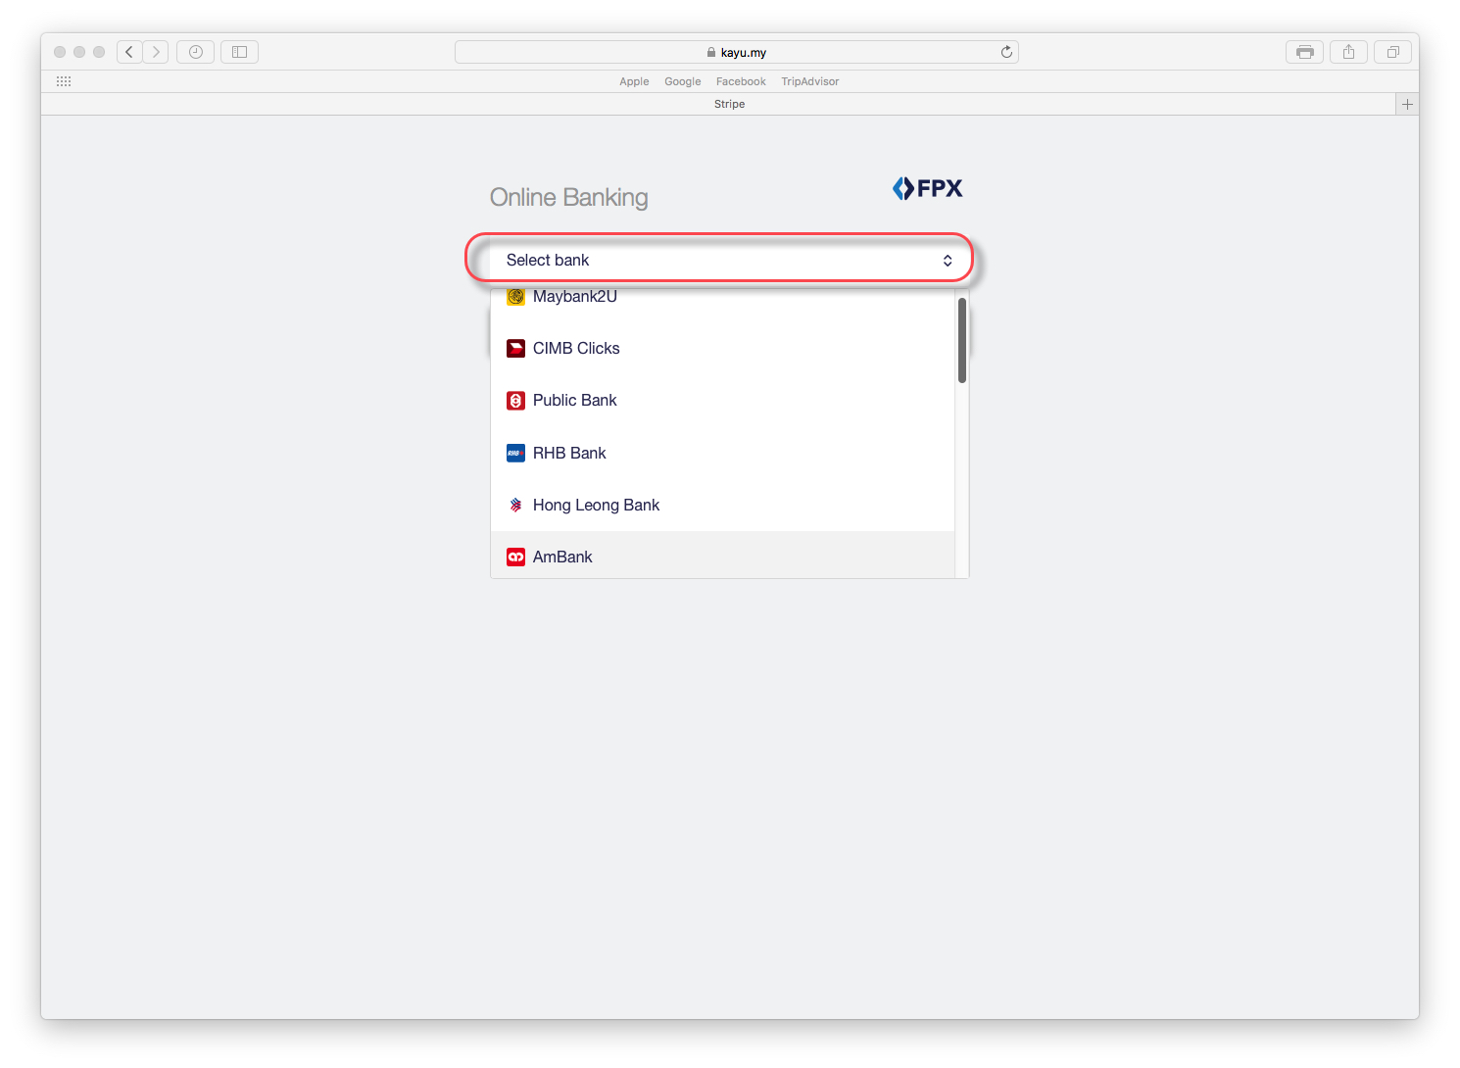Click the Online Banking heading
This screenshot has width=1460, height=1068.
point(569,197)
